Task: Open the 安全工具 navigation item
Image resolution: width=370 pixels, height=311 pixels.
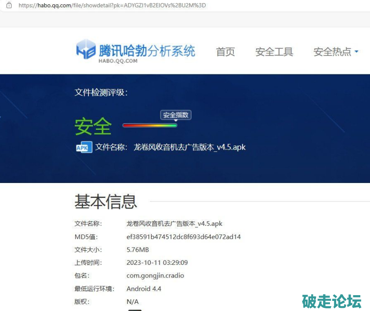Action: 274,52
